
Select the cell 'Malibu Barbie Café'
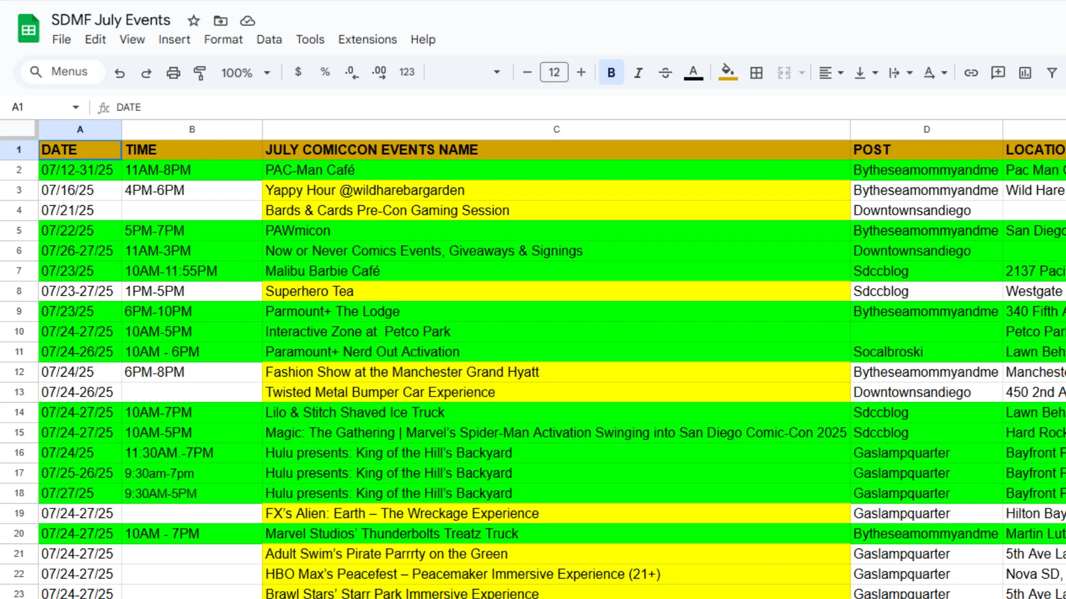click(556, 271)
